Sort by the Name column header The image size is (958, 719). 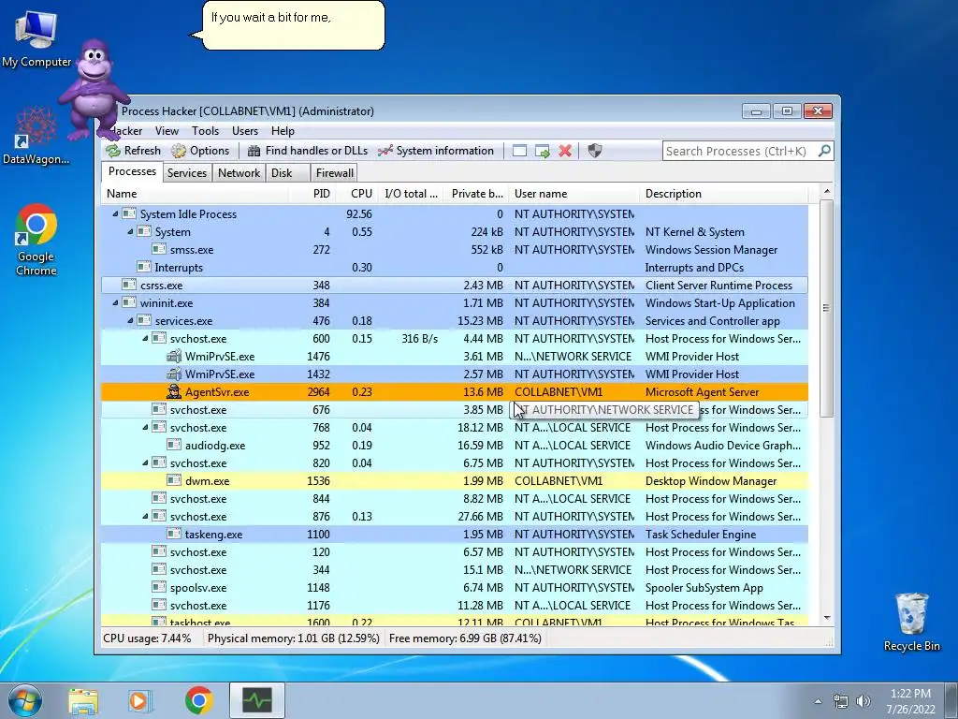pyautogui.click(x=195, y=194)
